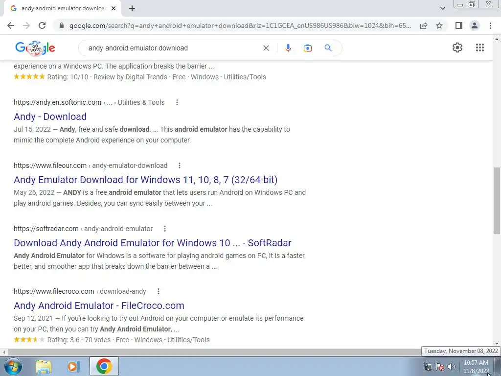Open more options for softonic result

177,102
